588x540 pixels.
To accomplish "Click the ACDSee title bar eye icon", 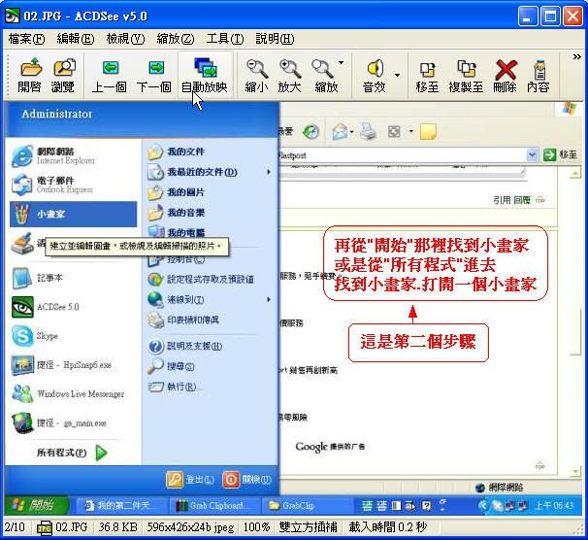I will click(12, 16).
